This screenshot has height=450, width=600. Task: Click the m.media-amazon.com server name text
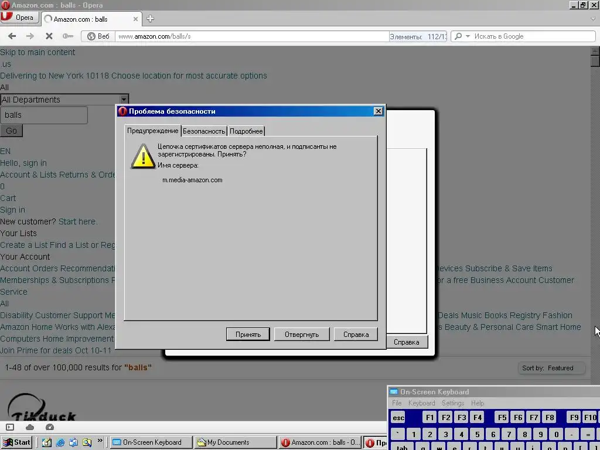click(x=192, y=180)
